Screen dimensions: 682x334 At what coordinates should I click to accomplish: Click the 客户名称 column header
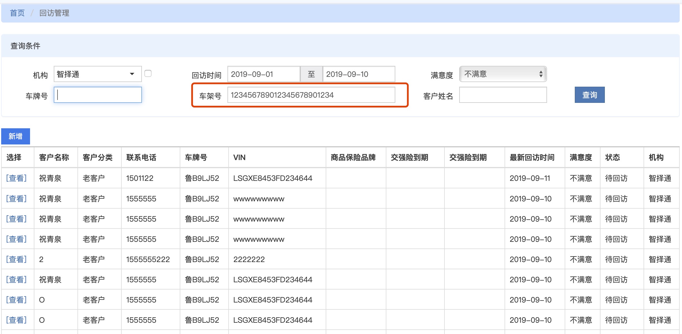(x=54, y=157)
